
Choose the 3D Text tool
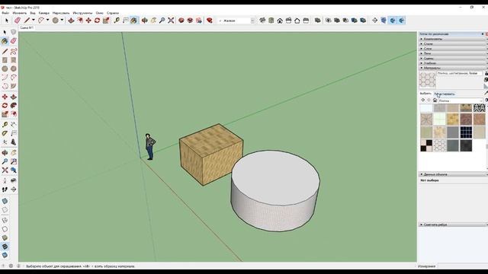coord(14,142)
